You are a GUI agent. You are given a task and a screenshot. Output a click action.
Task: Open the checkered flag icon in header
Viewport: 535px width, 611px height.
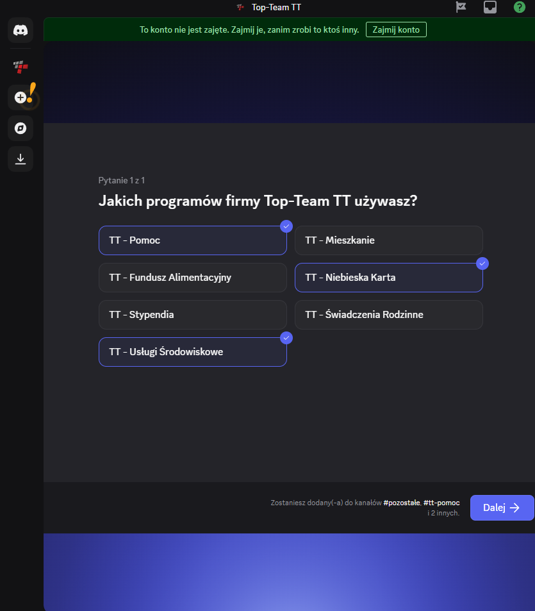[461, 7]
